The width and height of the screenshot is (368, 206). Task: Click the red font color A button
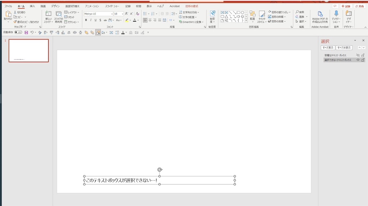(134, 20)
